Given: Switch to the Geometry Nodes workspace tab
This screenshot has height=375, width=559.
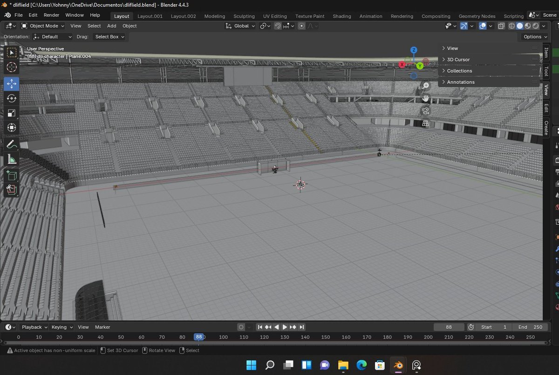Looking at the screenshot, I should 477,16.
